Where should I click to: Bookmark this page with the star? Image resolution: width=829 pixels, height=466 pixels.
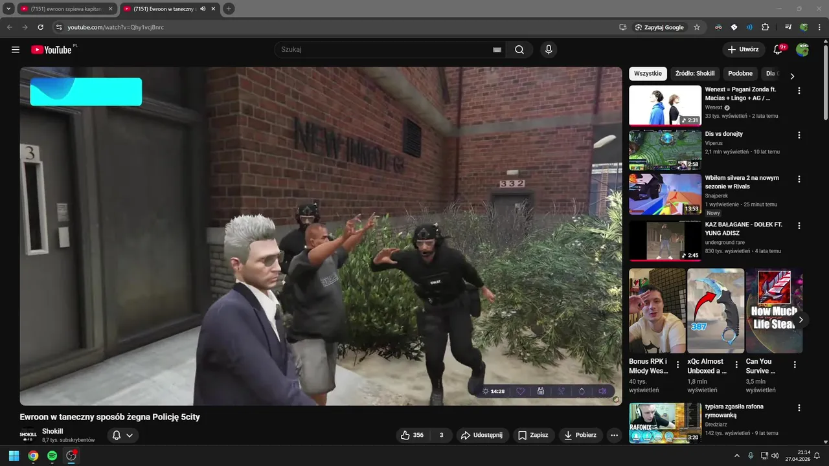click(x=697, y=27)
